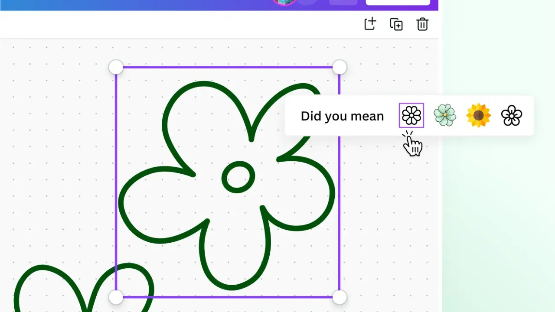Image resolution: width=555 pixels, height=312 pixels.
Task: Click the bottom-right selection resize handle
Action: coord(340,297)
